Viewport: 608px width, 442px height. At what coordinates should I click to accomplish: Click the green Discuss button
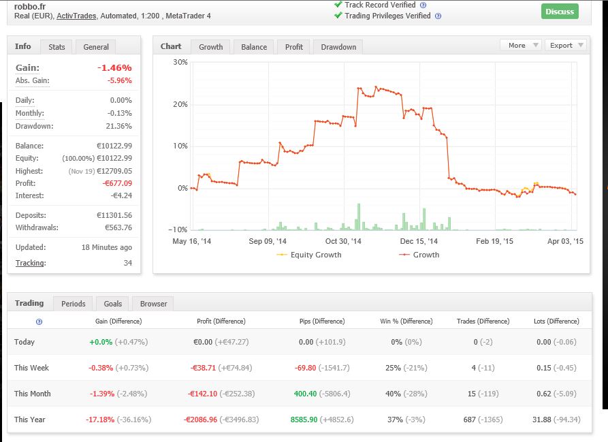coord(560,12)
